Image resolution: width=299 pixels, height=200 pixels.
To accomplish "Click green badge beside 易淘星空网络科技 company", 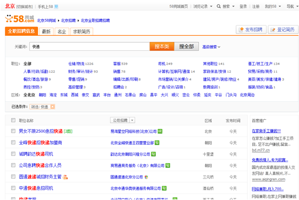I will [160, 131].
